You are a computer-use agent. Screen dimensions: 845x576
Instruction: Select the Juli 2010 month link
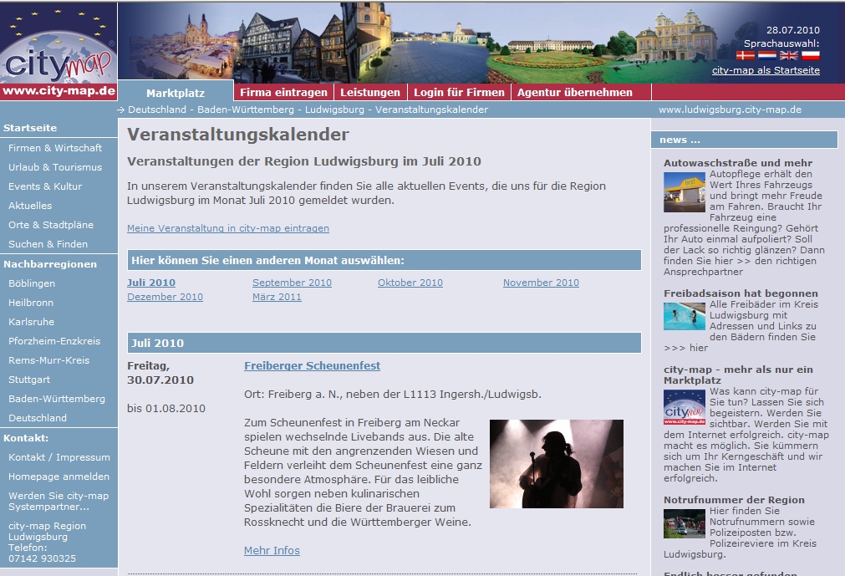pyautogui.click(x=151, y=283)
